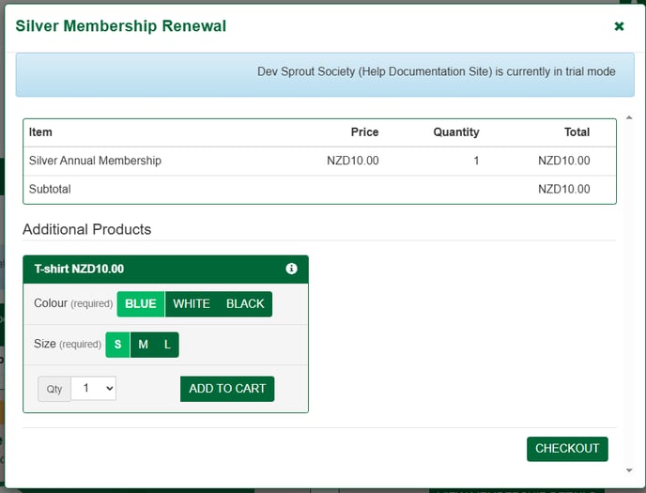The height and width of the screenshot is (493, 646).
Task: Click the trial mode notice banner
Action: (325, 74)
